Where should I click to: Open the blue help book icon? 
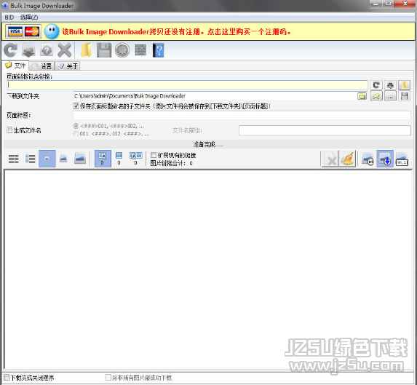(158, 50)
